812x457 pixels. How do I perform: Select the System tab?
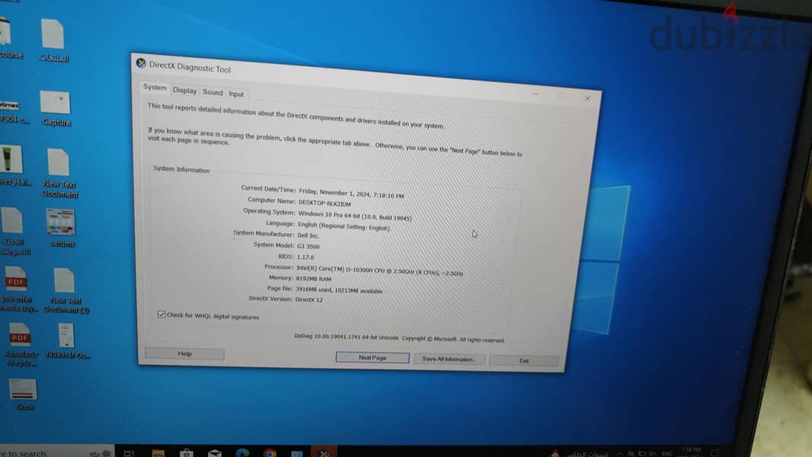[x=155, y=88]
